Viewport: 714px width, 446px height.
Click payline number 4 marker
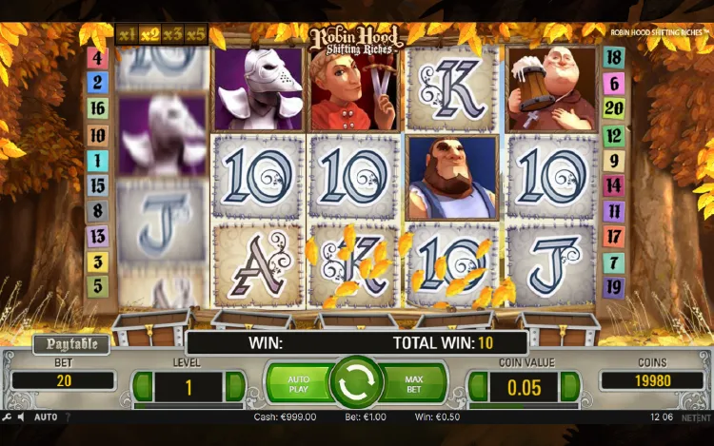(x=97, y=58)
